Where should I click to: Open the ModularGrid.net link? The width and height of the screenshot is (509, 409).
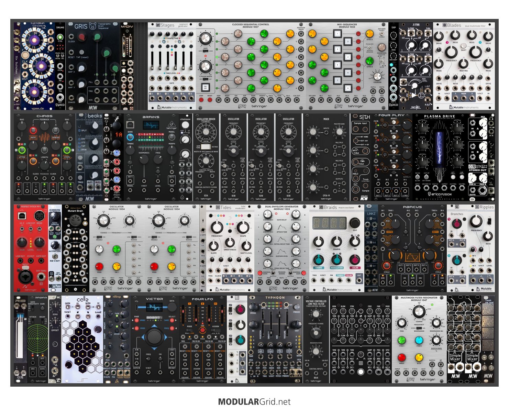254,401
